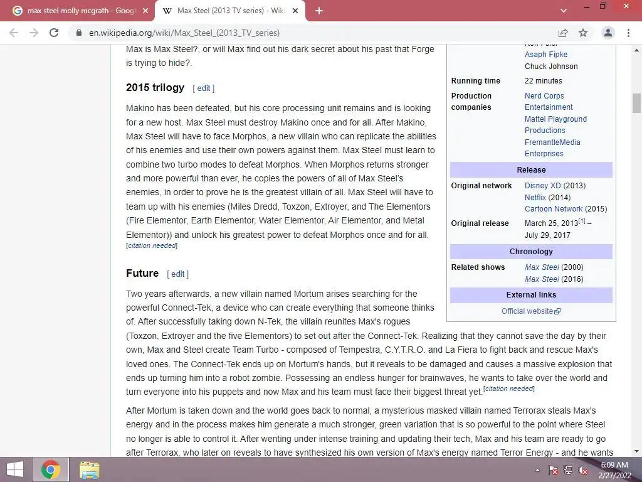Click the 'Chuck Johnson' infobox text

pos(551,66)
